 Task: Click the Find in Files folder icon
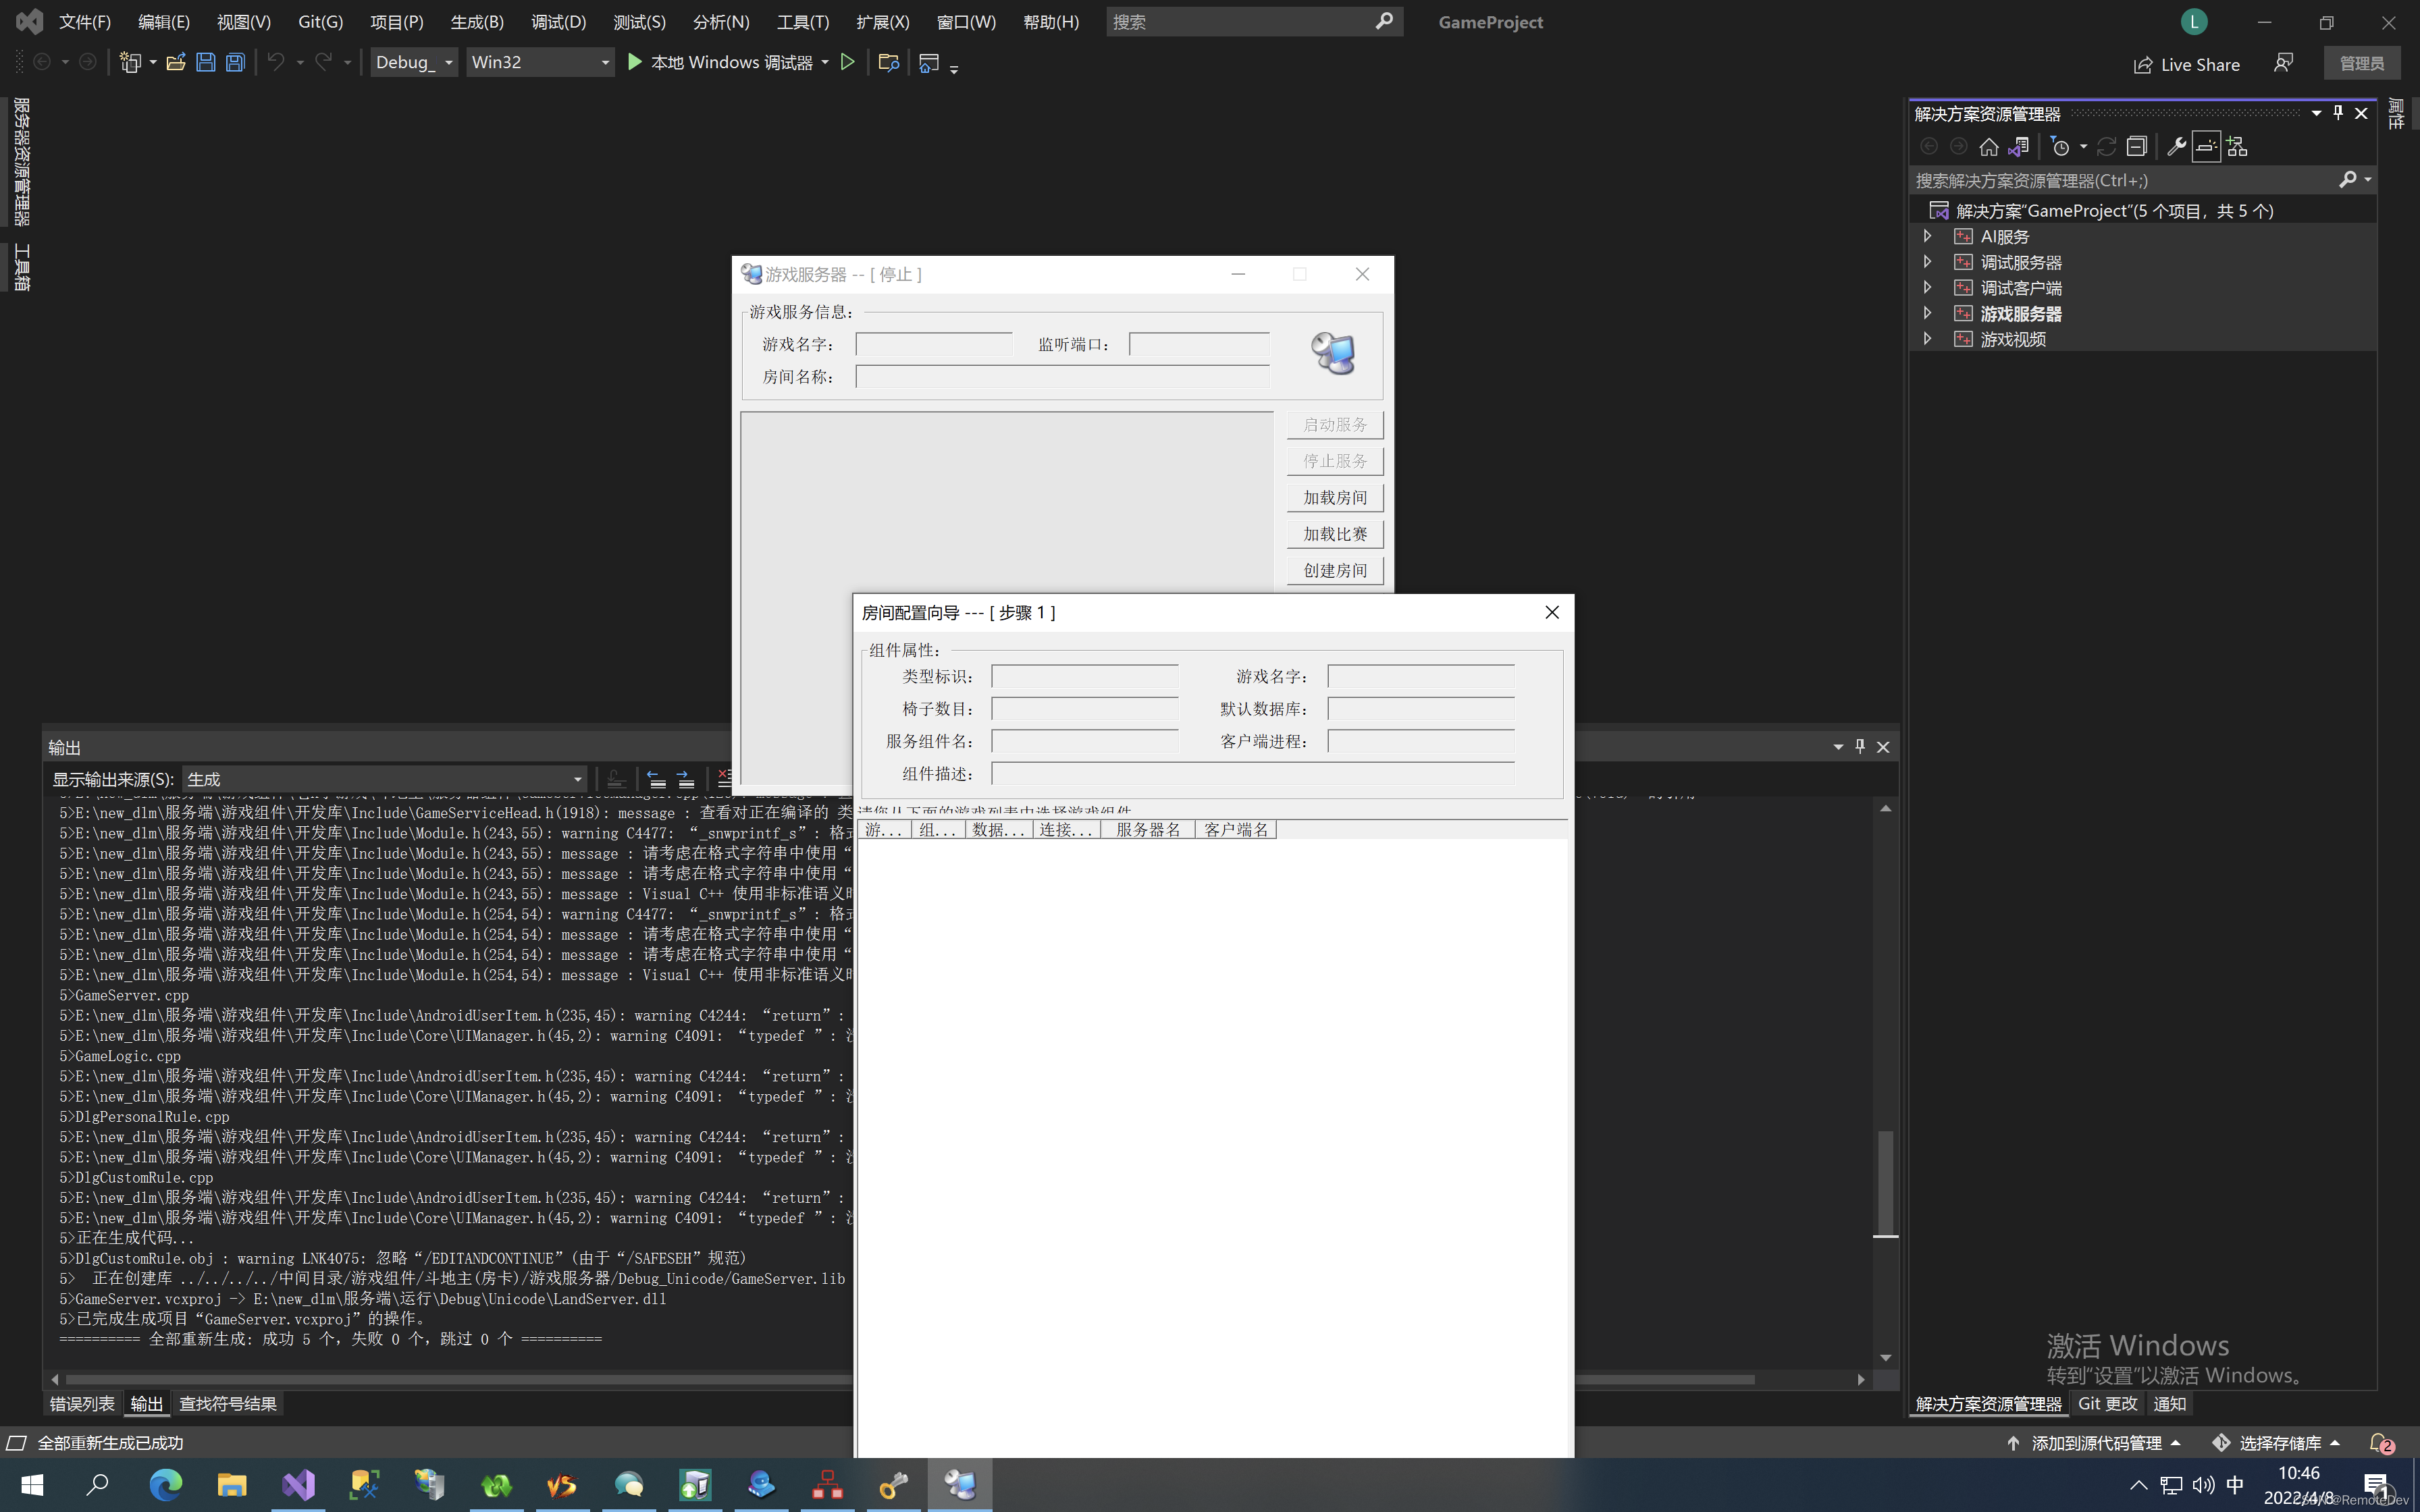(888, 62)
